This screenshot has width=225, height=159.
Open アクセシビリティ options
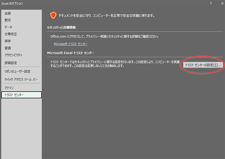point(13,55)
